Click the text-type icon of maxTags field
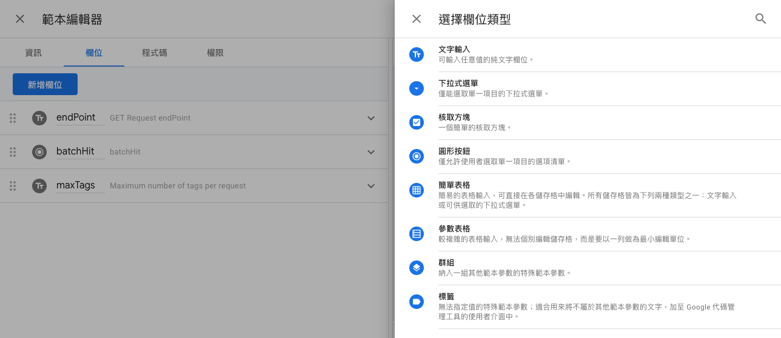 [39, 186]
